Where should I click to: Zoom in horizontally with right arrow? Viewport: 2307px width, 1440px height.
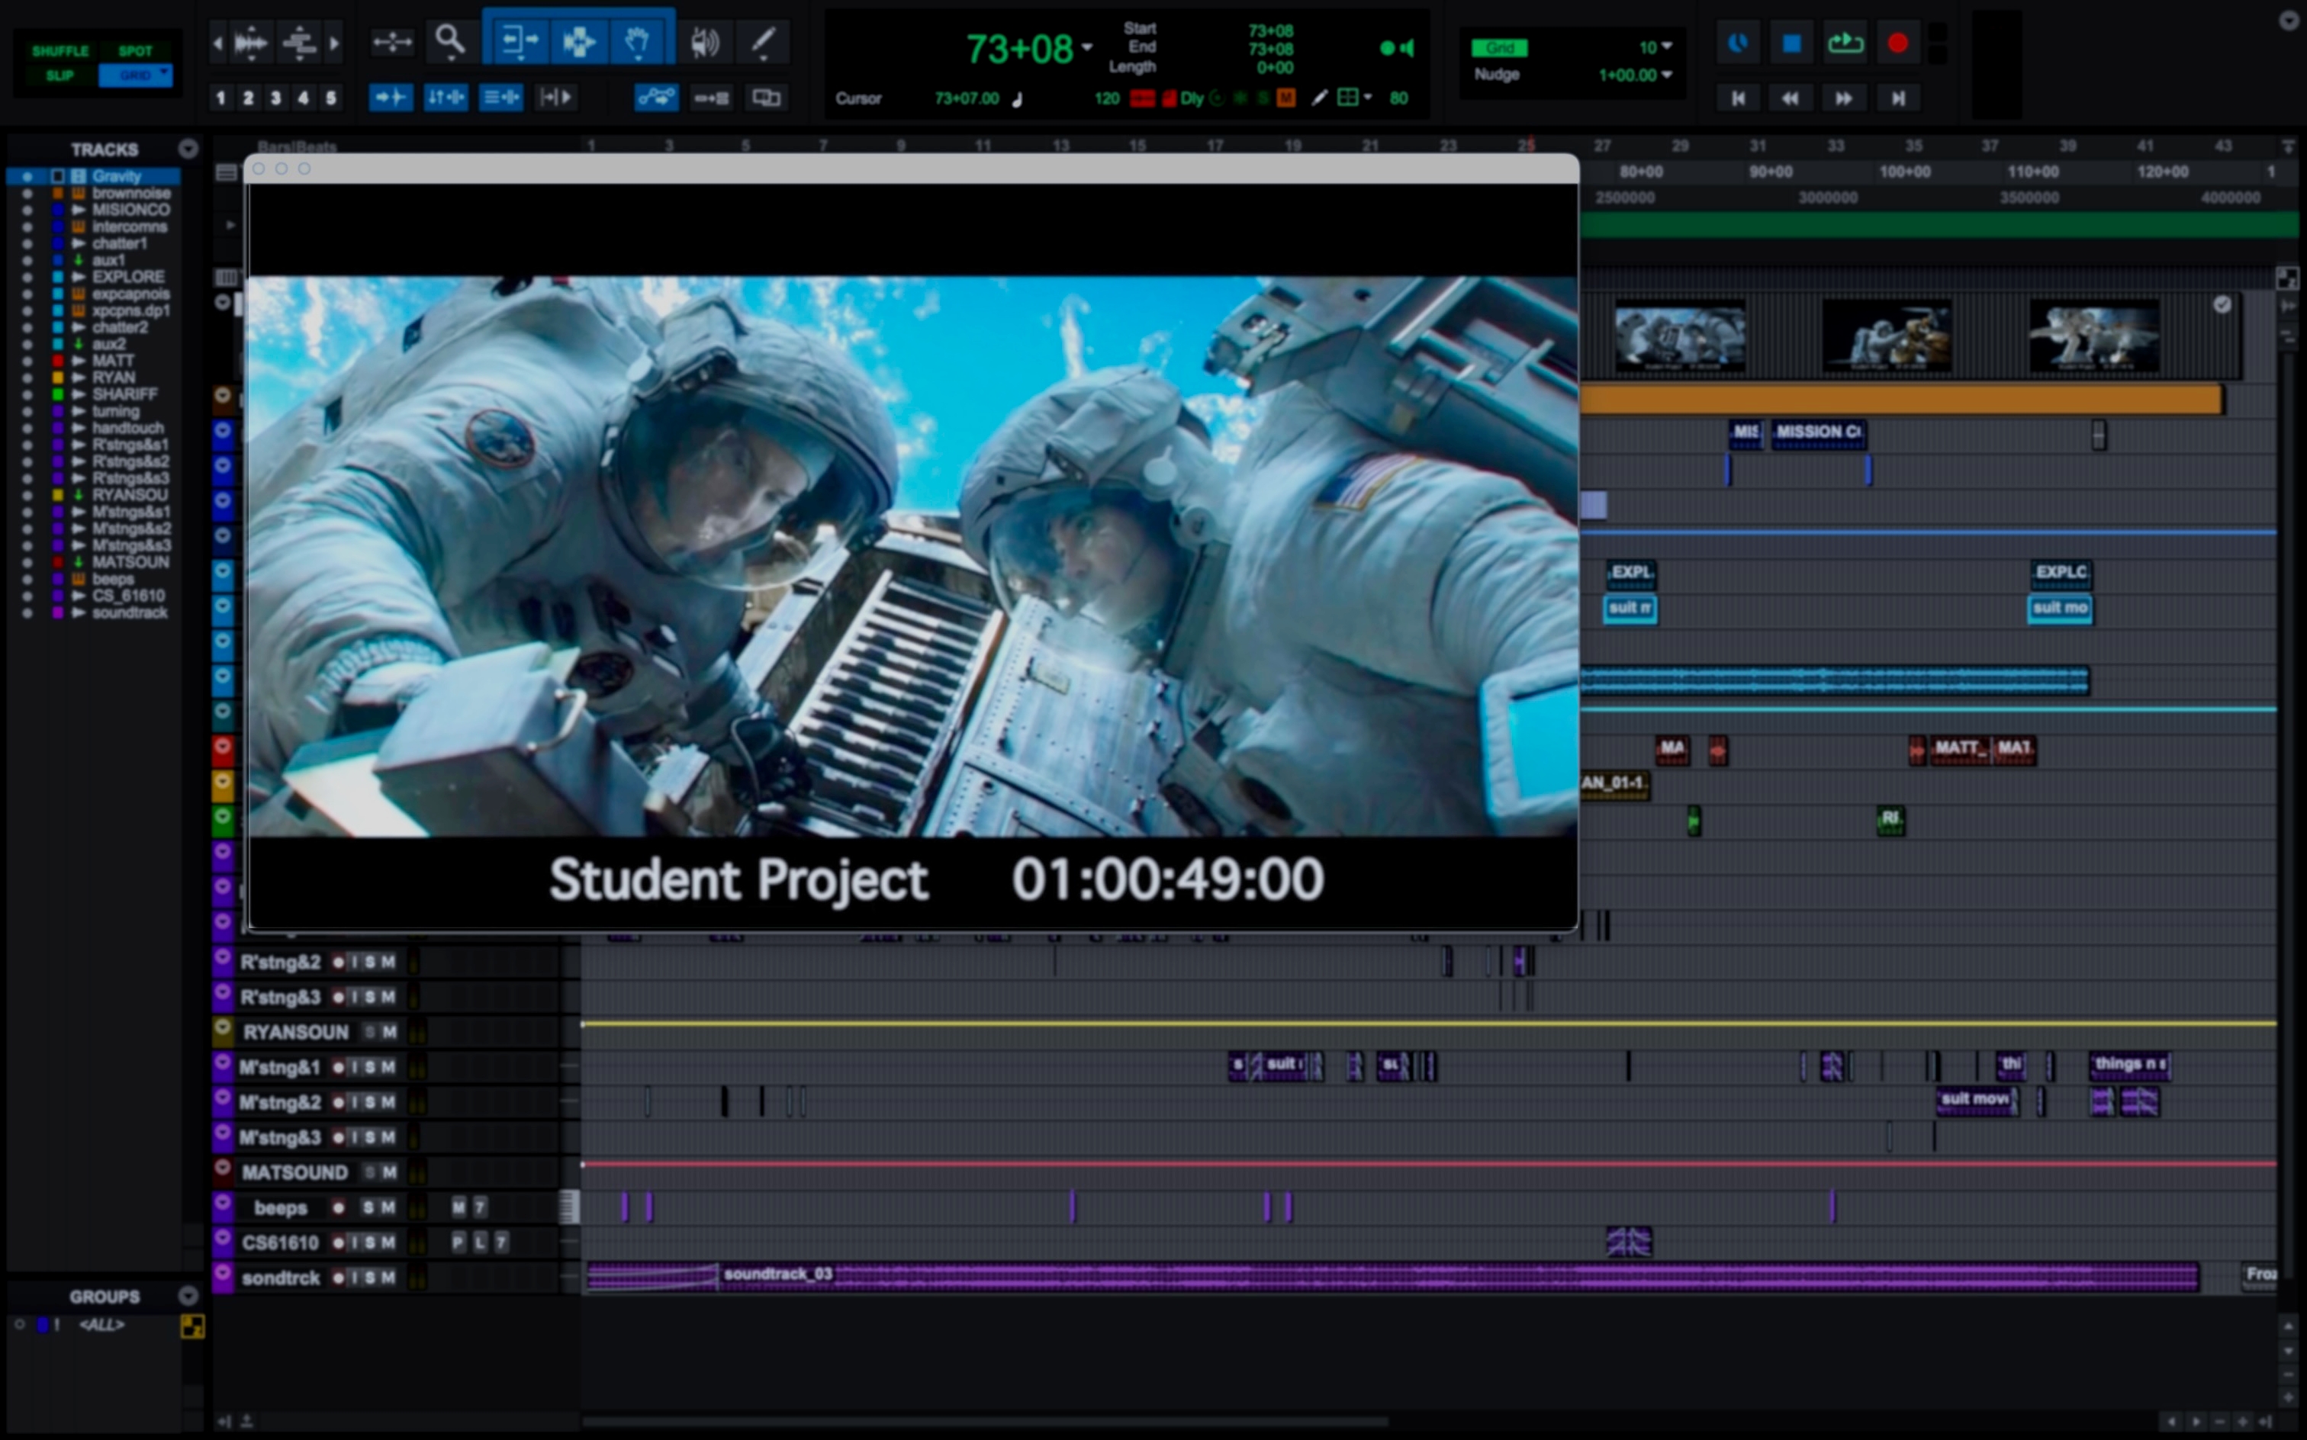pyautogui.click(x=333, y=43)
